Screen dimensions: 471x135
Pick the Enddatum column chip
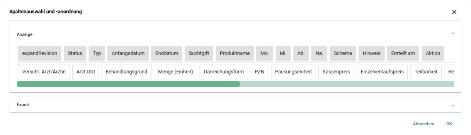click(x=167, y=53)
